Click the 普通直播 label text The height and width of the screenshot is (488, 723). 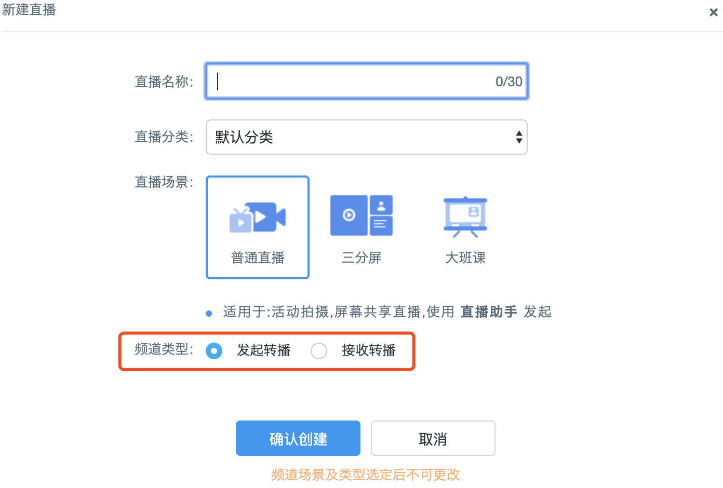point(258,257)
